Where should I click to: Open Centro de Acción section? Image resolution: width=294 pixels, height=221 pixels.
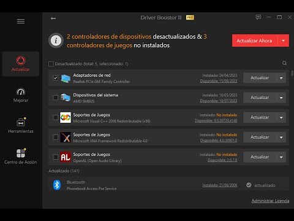[21, 157]
